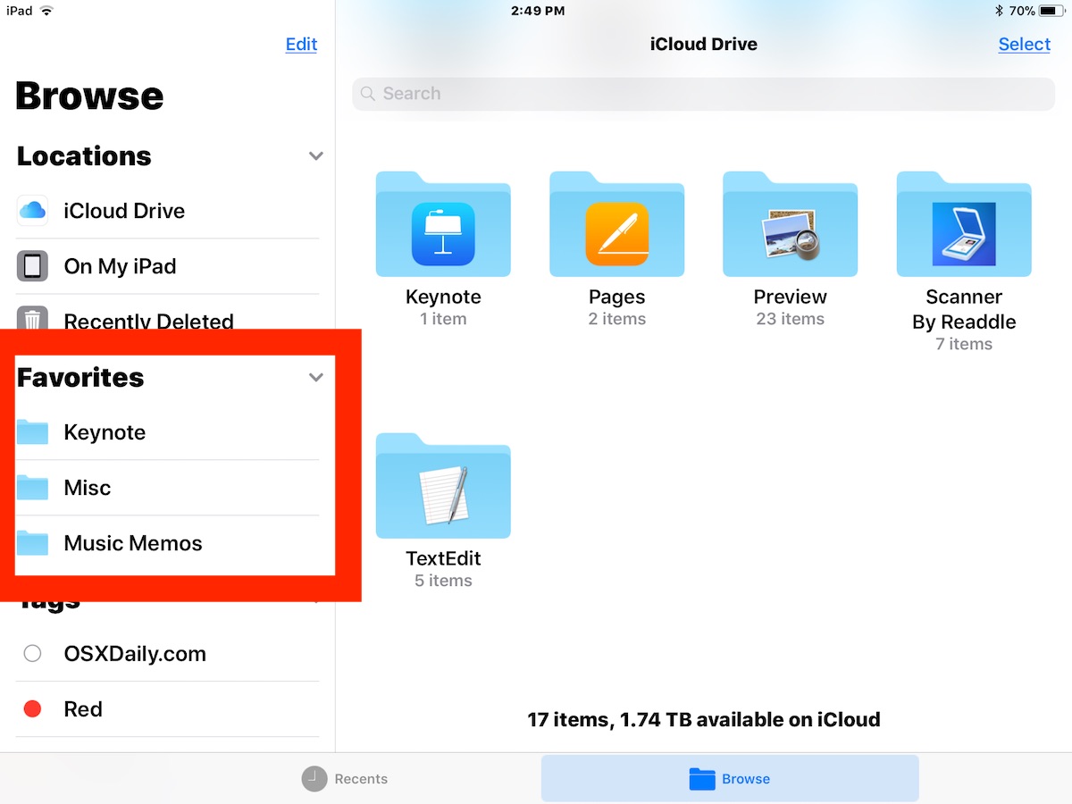The image size is (1072, 804).
Task: Open the TextEdit folder icon
Action: tap(443, 486)
